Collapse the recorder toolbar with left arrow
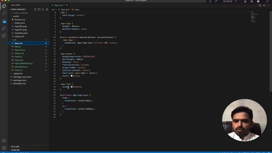The height and width of the screenshot is (153, 272). click(210, 1)
